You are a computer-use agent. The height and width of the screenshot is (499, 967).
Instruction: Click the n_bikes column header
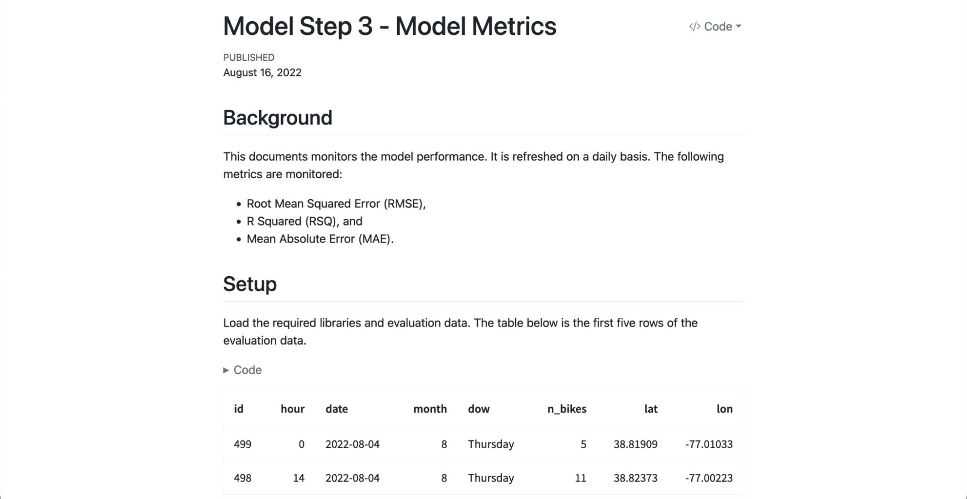[x=566, y=409]
